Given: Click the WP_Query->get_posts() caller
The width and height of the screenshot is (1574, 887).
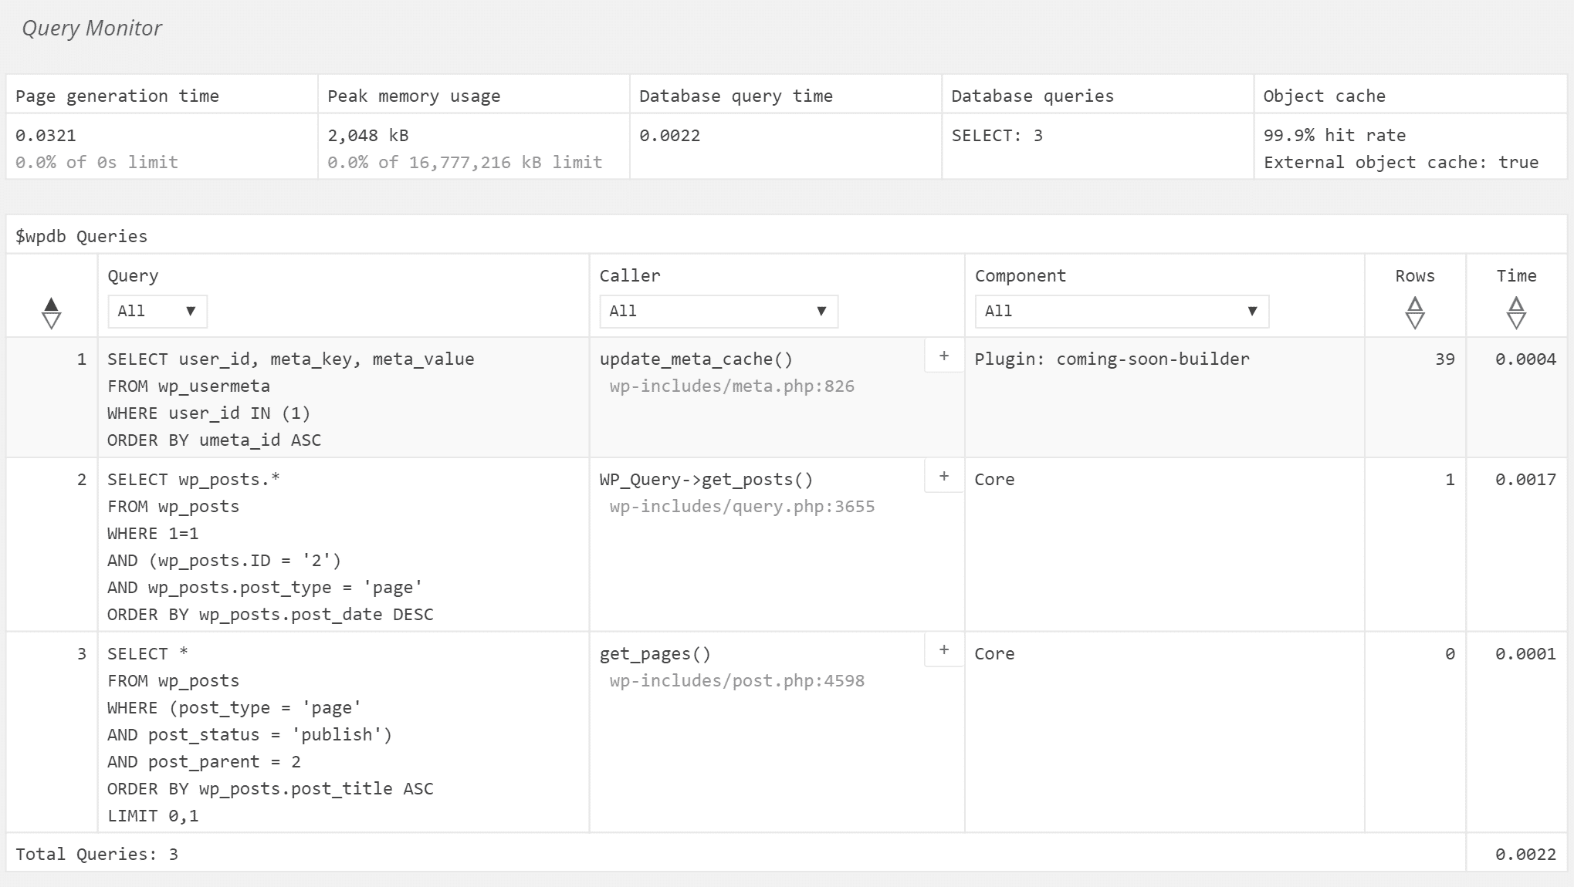Looking at the screenshot, I should pyautogui.click(x=706, y=479).
